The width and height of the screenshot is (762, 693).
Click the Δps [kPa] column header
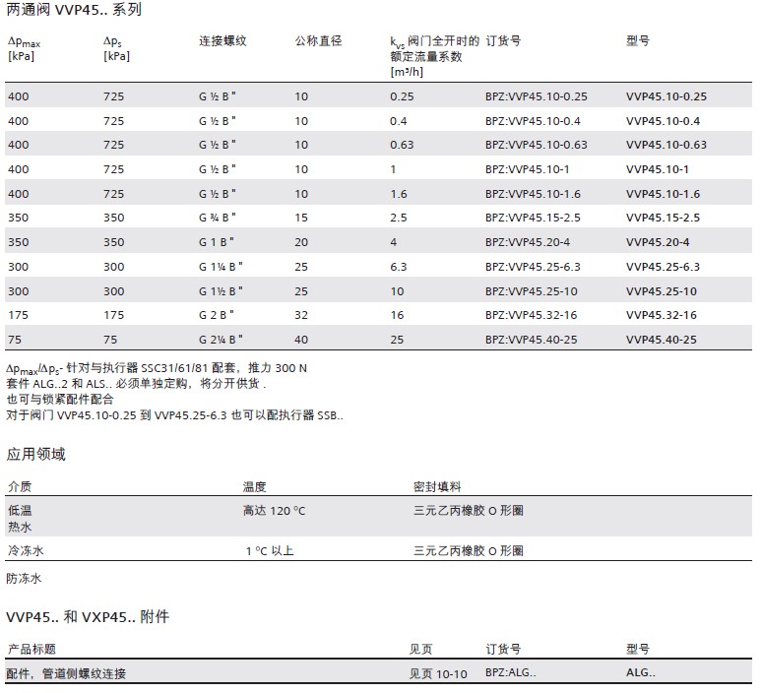(116, 49)
